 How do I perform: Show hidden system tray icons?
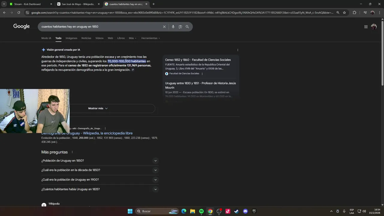pos(331,211)
